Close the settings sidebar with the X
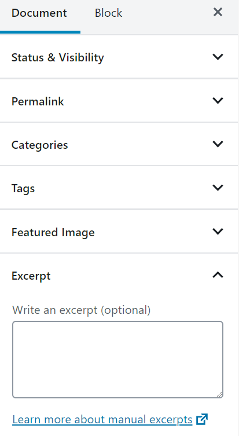Viewport: 239px width, 436px height. (218, 12)
